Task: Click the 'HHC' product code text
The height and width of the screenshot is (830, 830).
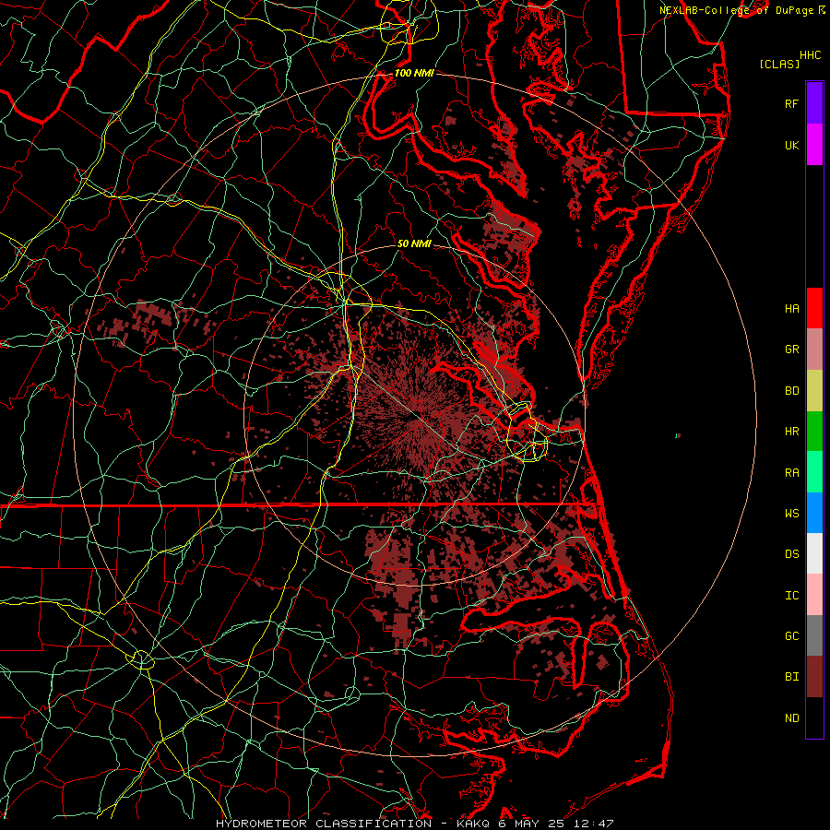Action: click(x=810, y=55)
